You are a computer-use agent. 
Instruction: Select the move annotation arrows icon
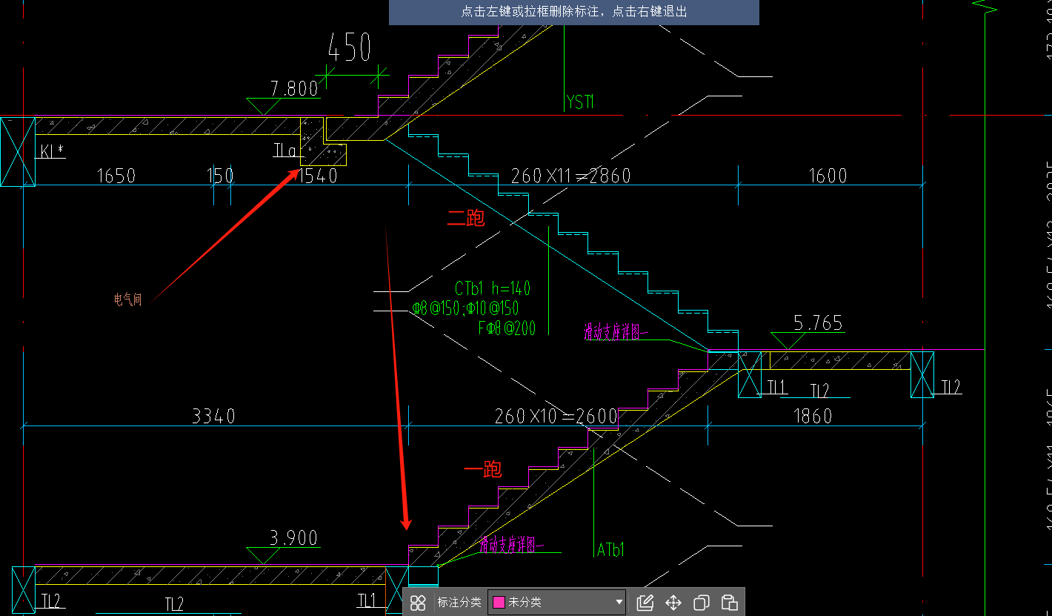673,603
